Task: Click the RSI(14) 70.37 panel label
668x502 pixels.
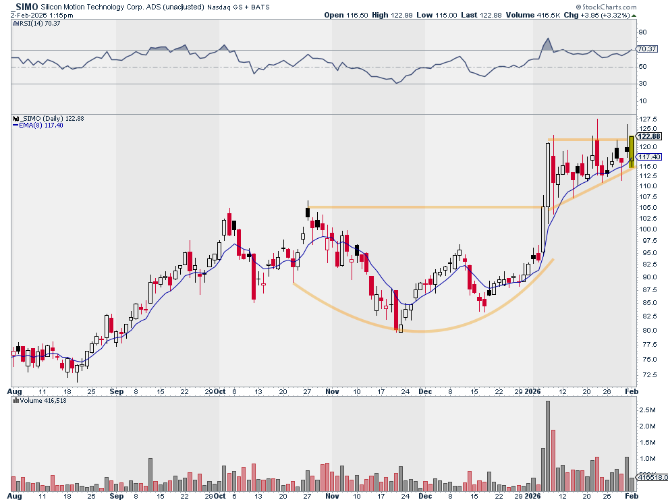Action: (x=40, y=24)
